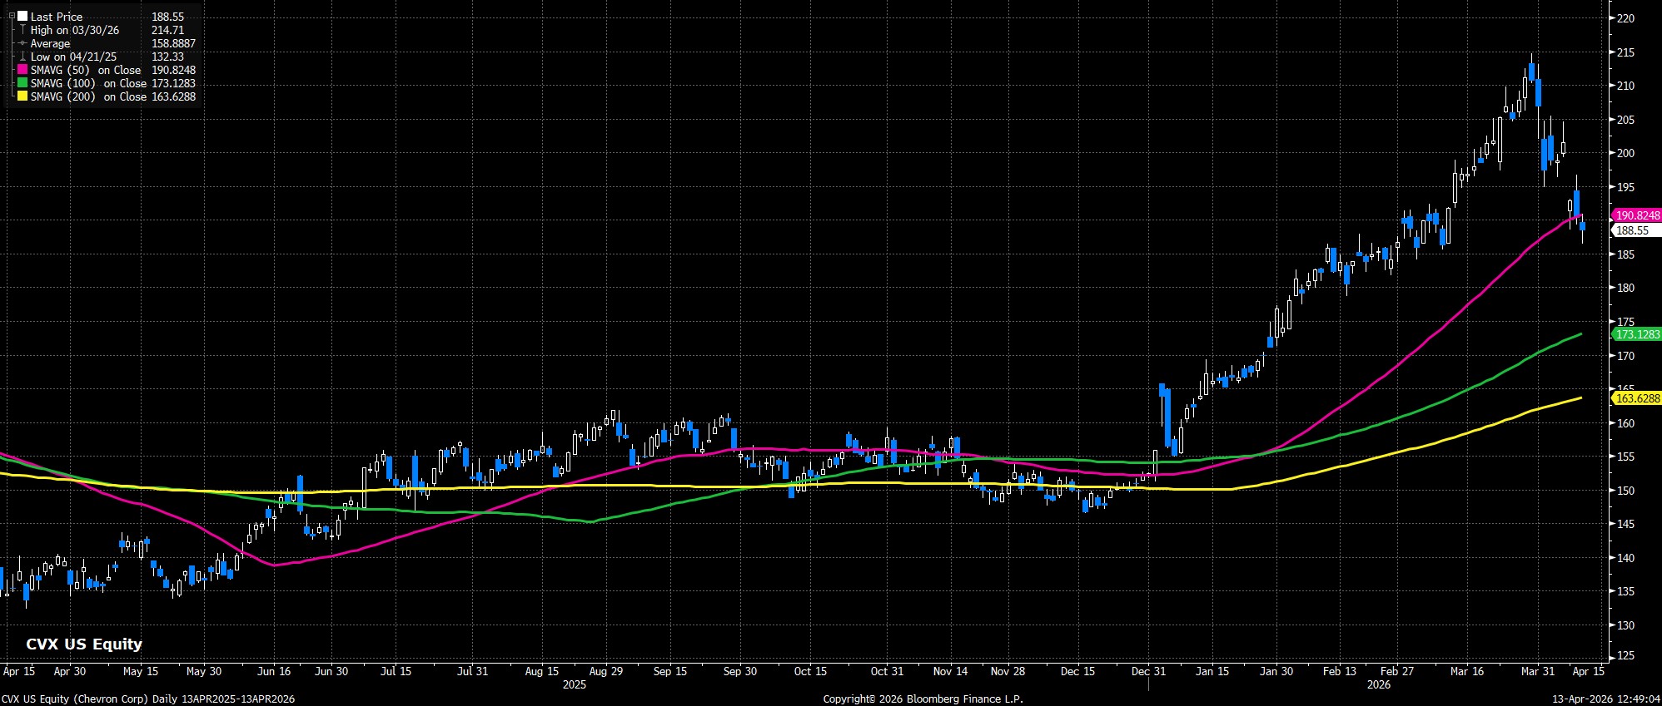
Task: Click the 125 price axis arrow marker
Action: 1611,656
